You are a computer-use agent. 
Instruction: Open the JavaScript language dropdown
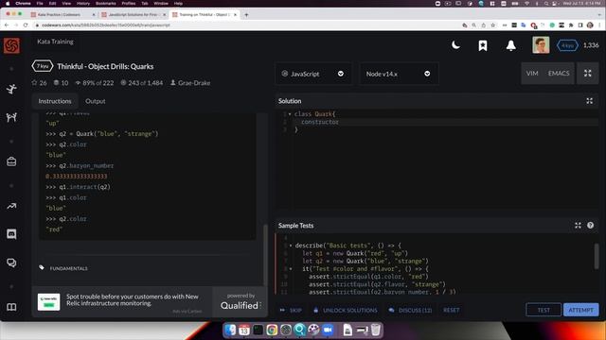[x=313, y=74]
